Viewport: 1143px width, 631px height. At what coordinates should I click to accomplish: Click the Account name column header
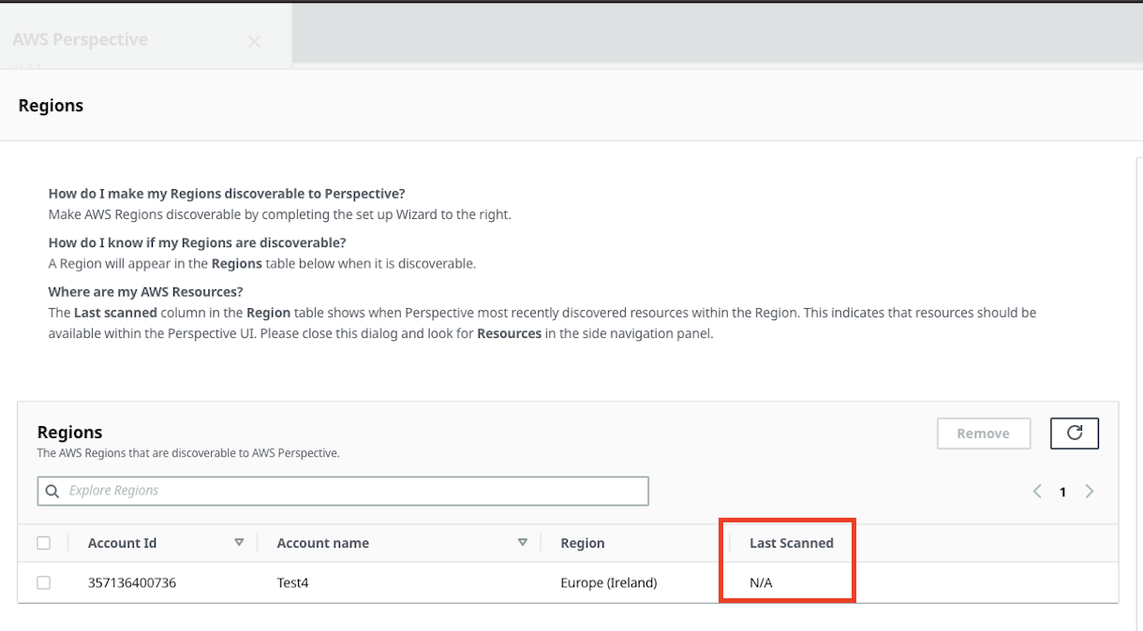(323, 543)
